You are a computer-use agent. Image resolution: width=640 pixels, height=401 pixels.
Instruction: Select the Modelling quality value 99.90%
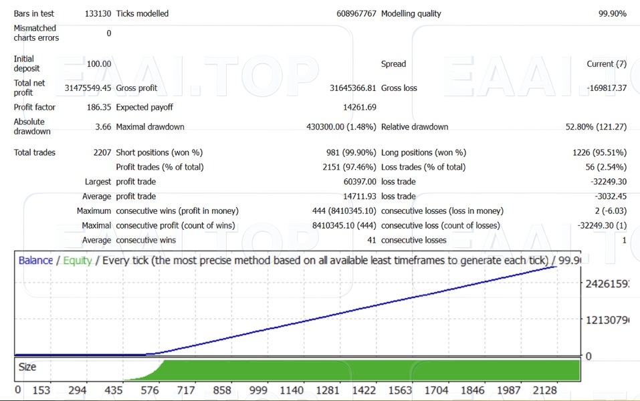(612, 13)
